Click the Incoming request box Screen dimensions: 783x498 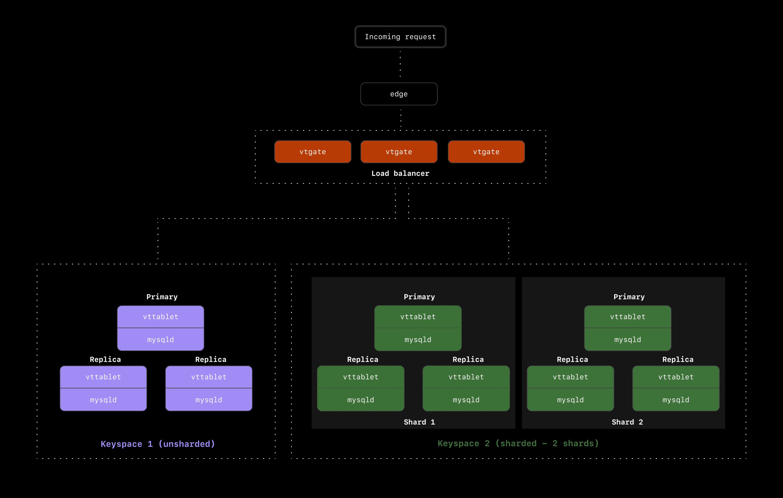point(400,37)
